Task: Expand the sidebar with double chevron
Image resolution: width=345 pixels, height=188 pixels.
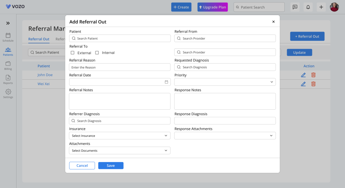Action: coord(8,23)
